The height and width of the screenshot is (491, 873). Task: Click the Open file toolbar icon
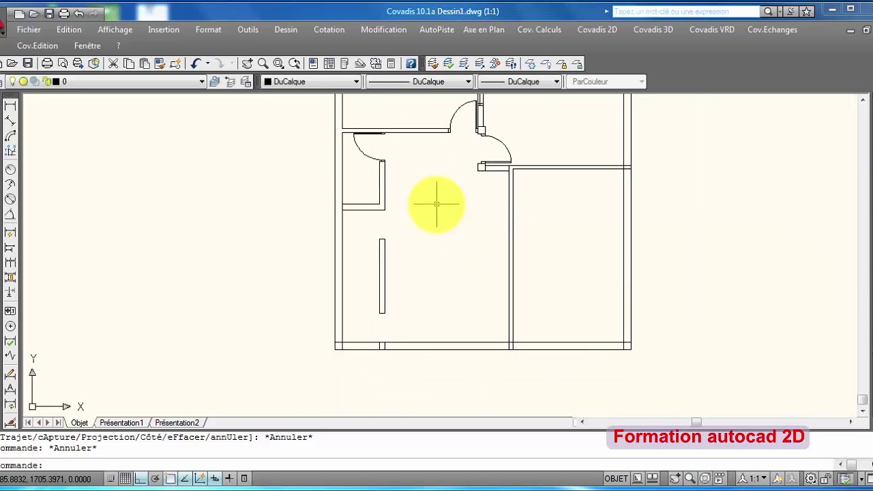[12, 63]
